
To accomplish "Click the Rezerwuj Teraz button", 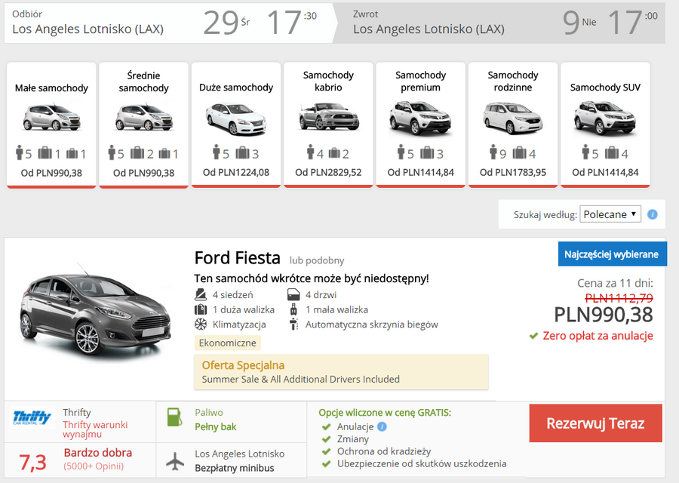I will click(595, 423).
